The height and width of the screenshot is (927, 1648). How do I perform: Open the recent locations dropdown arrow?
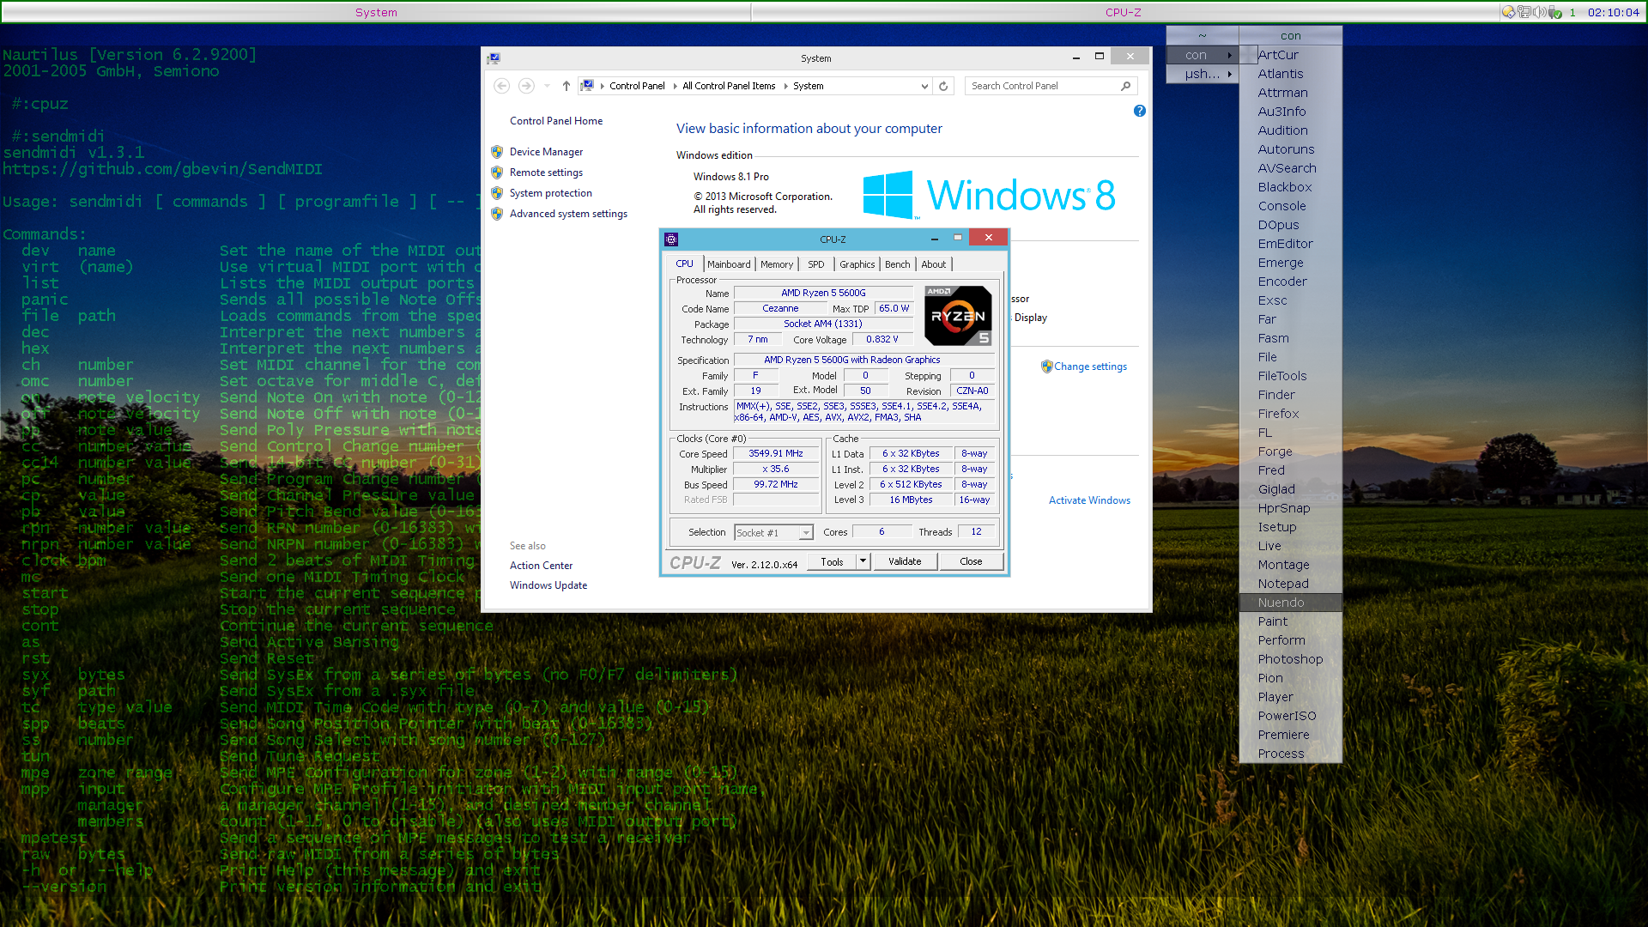pyautogui.click(x=547, y=86)
